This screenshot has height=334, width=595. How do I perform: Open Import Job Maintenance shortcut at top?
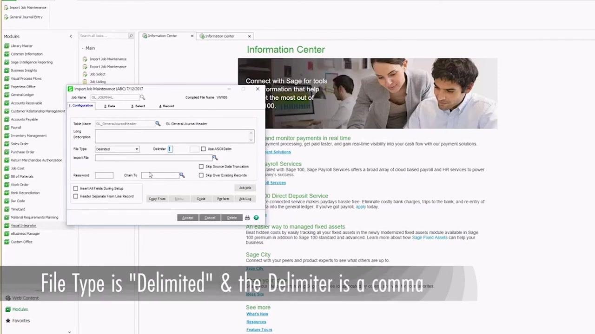tap(27, 8)
